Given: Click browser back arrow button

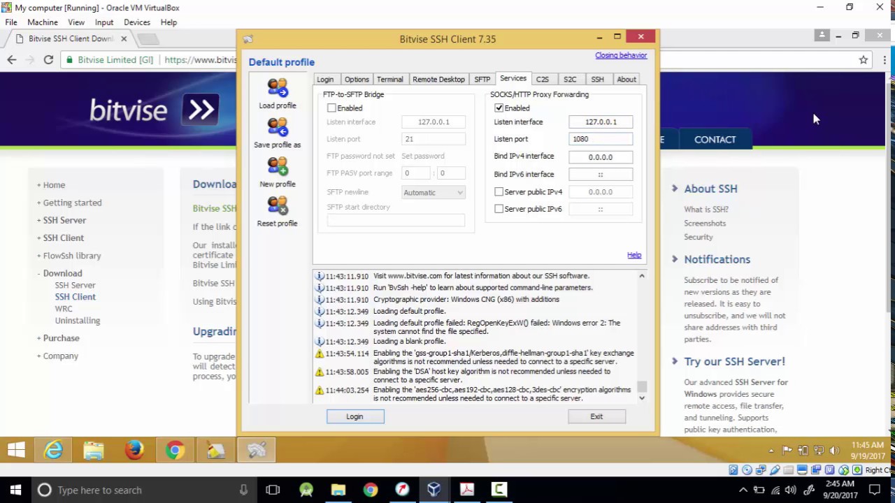Looking at the screenshot, I should [12, 60].
